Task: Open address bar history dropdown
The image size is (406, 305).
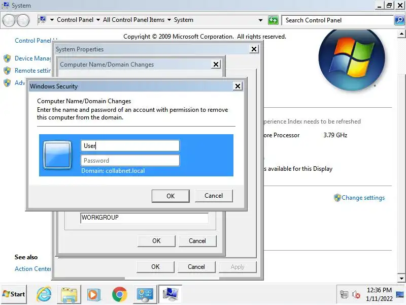Action: click(x=260, y=20)
